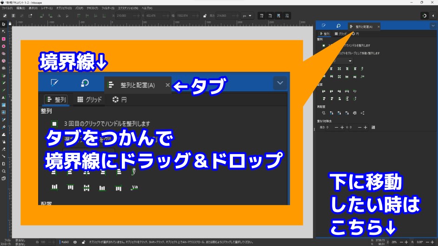Click status bar zoom plus button
438x246 pixels.
406,242
